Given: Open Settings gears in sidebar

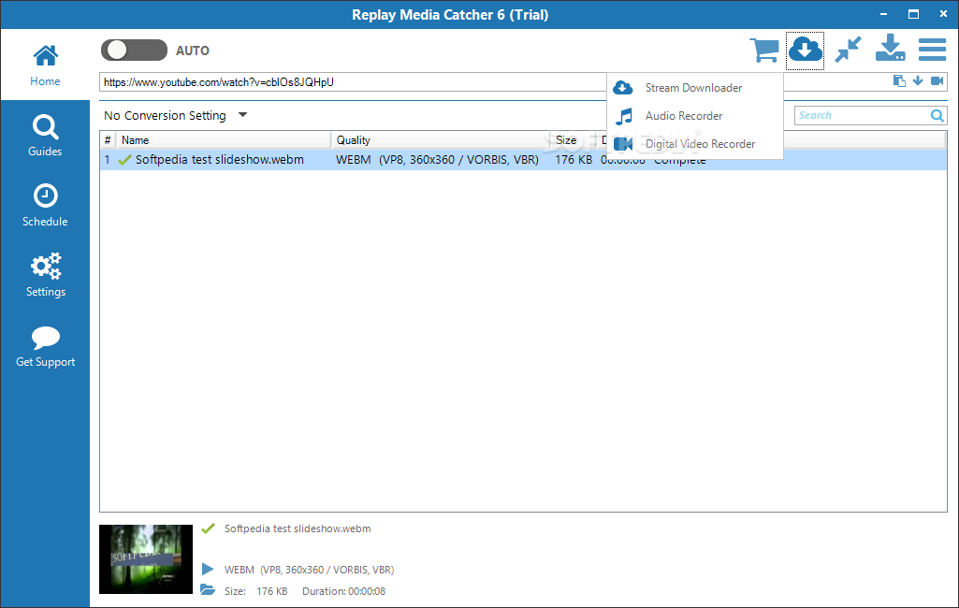Looking at the screenshot, I should (45, 275).
